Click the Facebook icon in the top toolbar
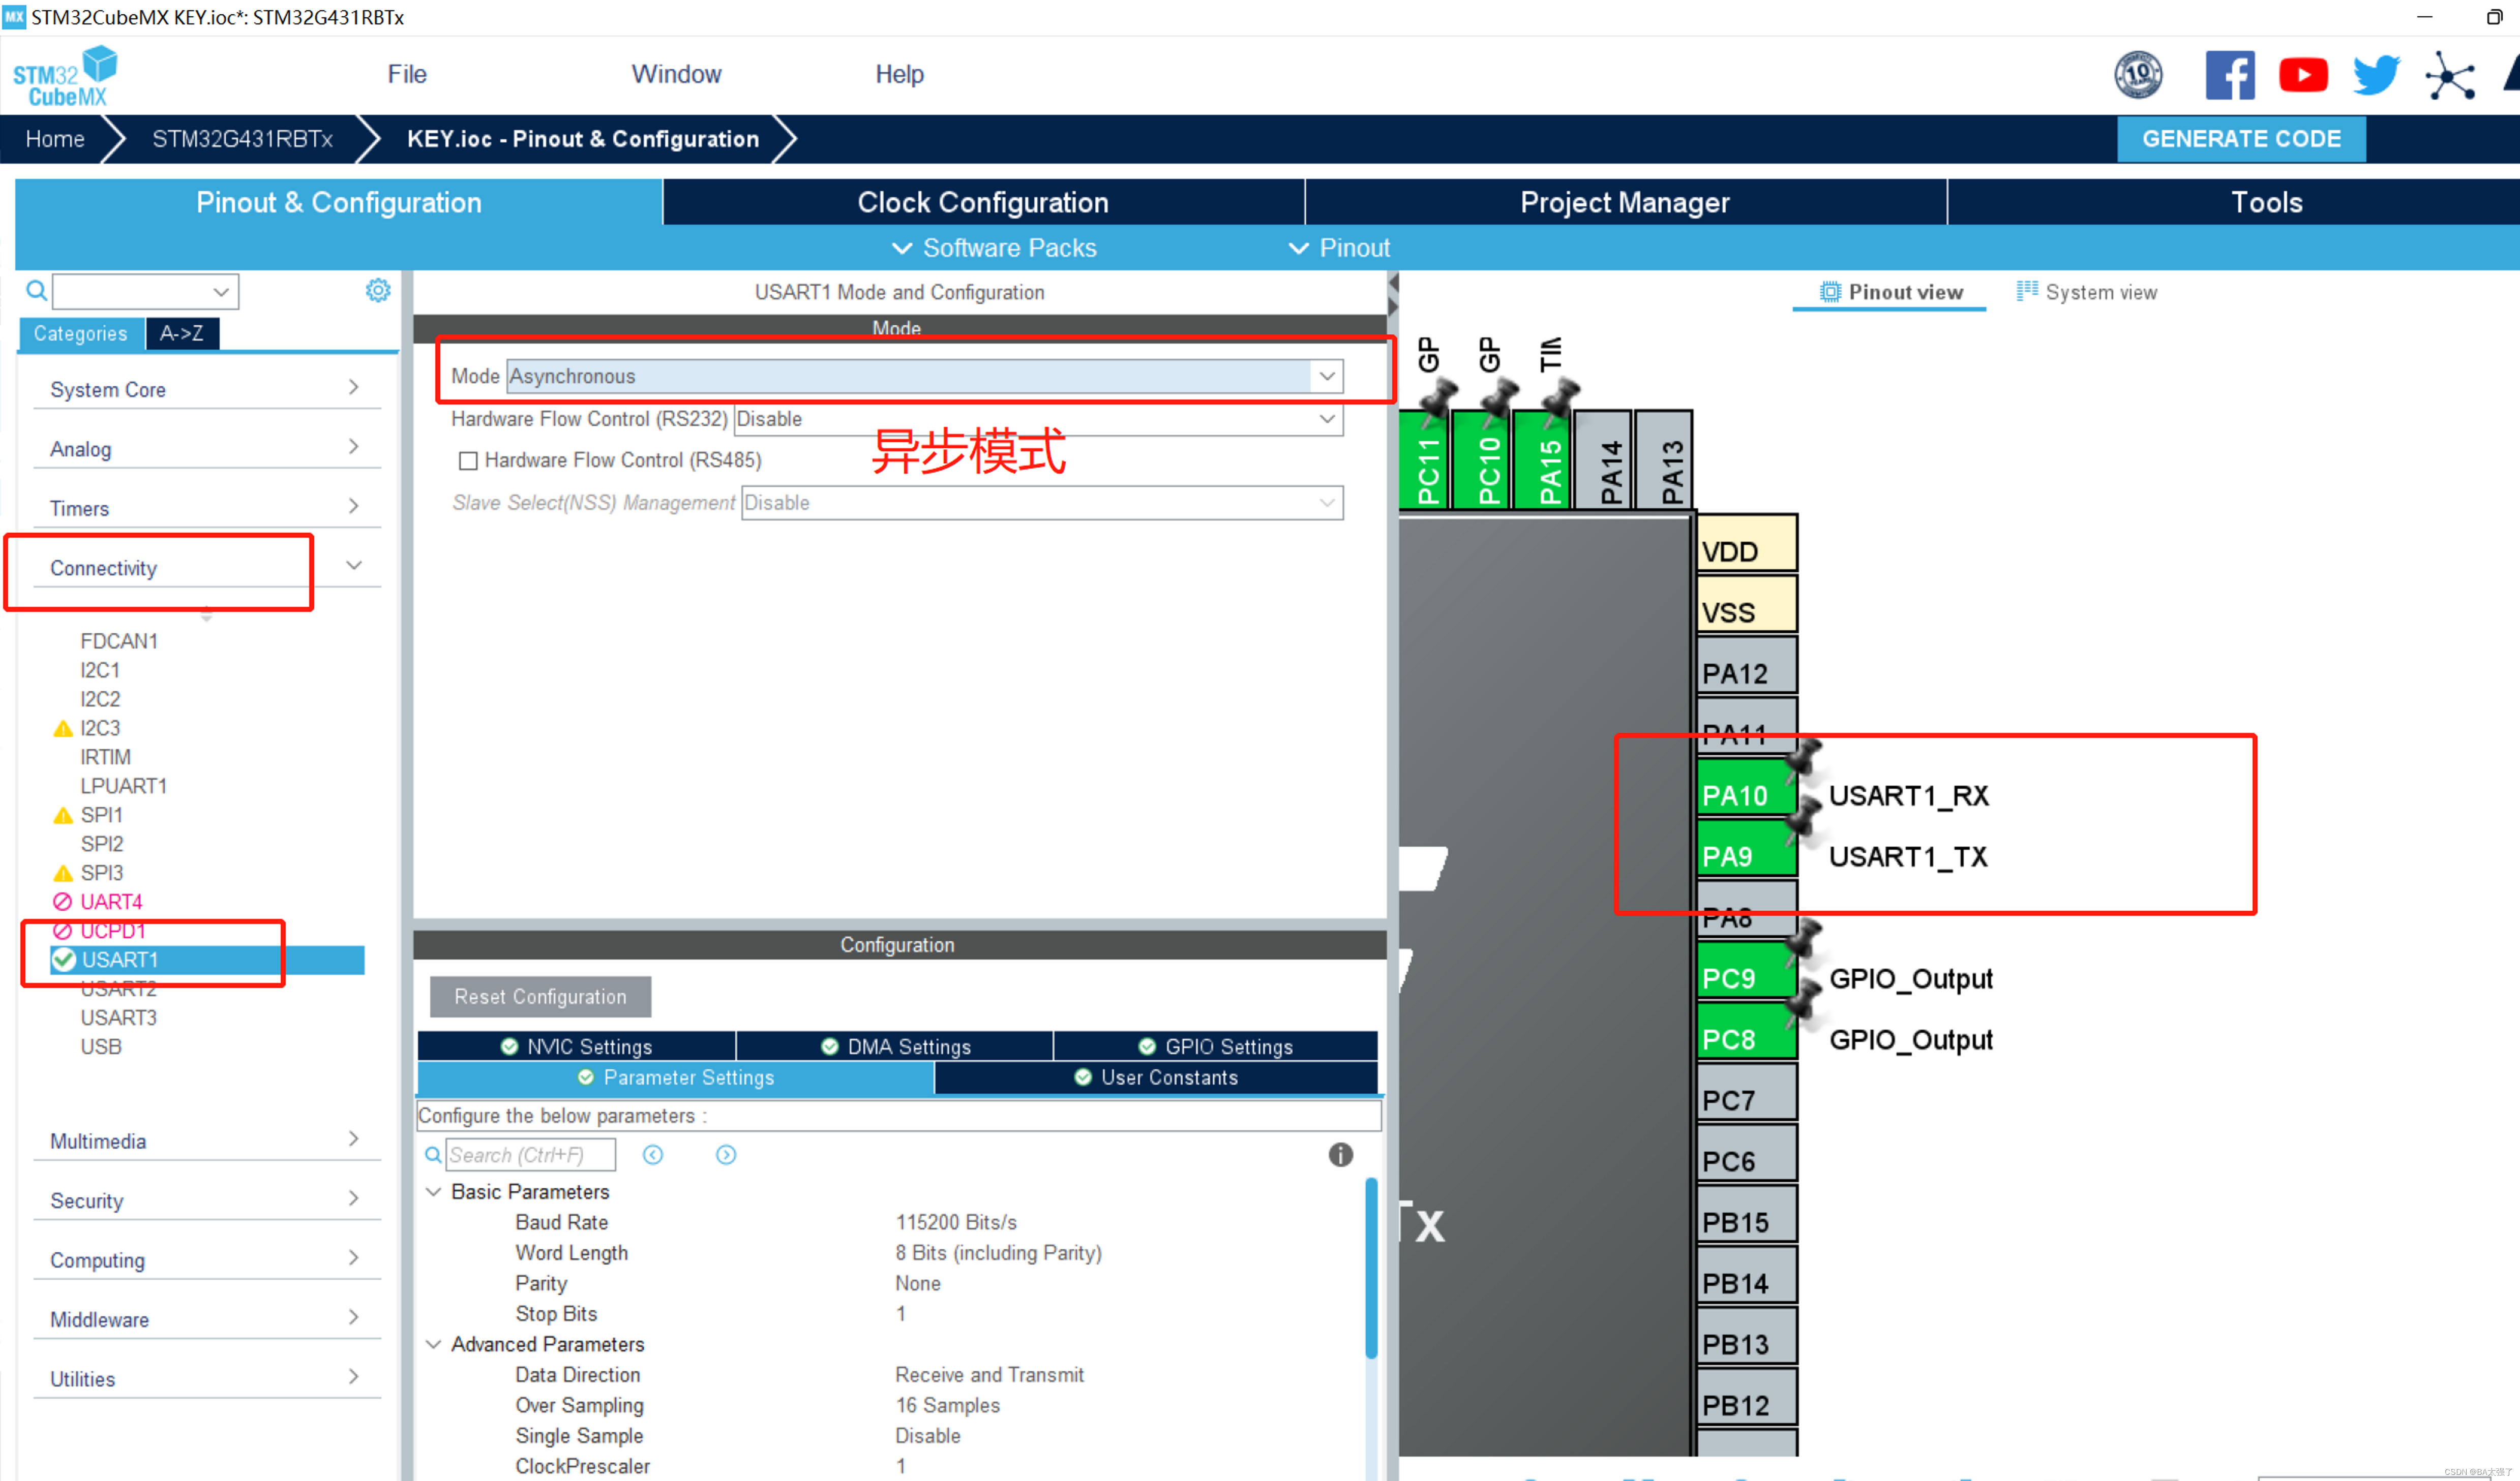 point(2229,74)
